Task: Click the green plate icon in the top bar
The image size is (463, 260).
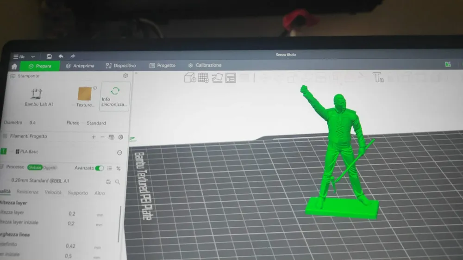Action: click(x=448, y=64)
